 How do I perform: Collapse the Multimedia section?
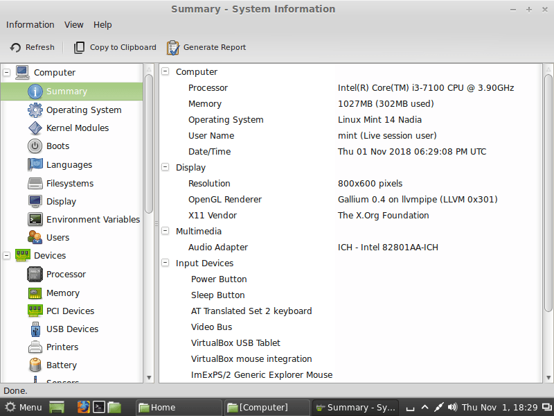165,231
